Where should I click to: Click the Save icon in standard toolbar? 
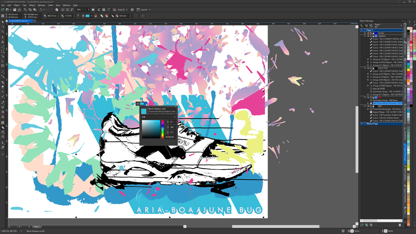click(15, 10)
